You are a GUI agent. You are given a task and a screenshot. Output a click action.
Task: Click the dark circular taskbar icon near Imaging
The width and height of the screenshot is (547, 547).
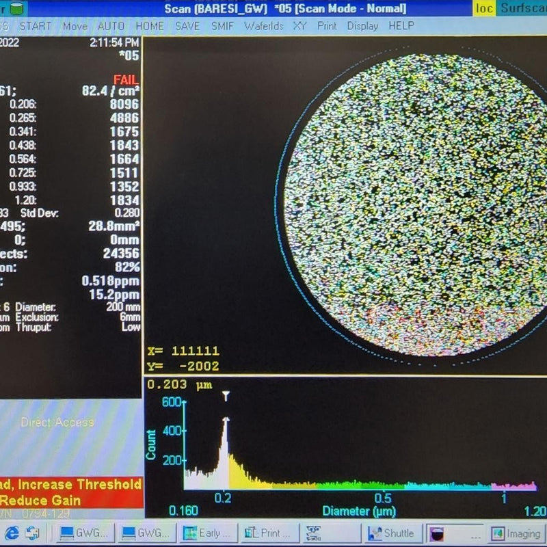[x=438, y=533]
